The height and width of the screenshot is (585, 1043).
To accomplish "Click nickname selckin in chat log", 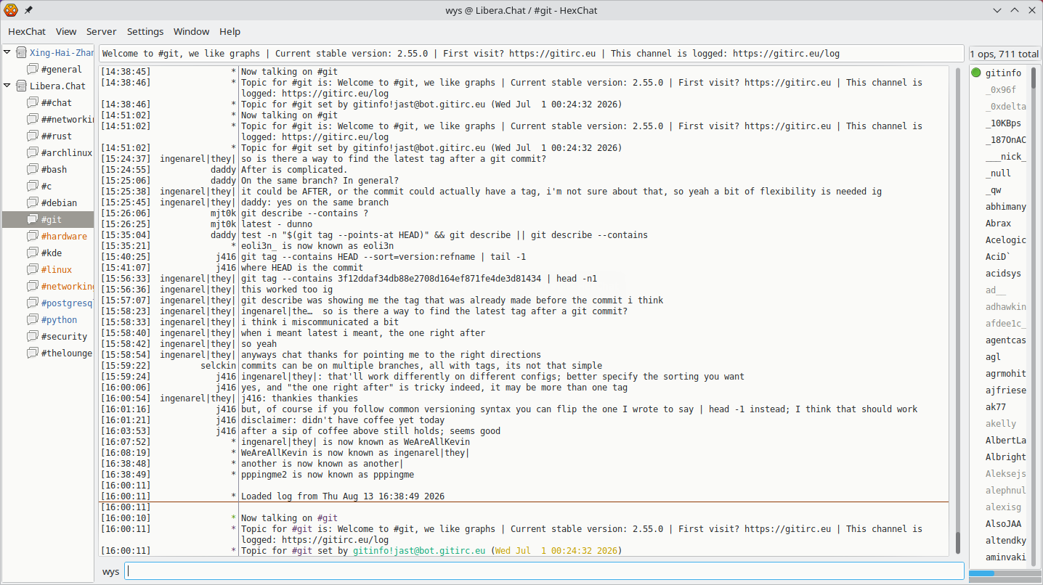I will (219, 366).
